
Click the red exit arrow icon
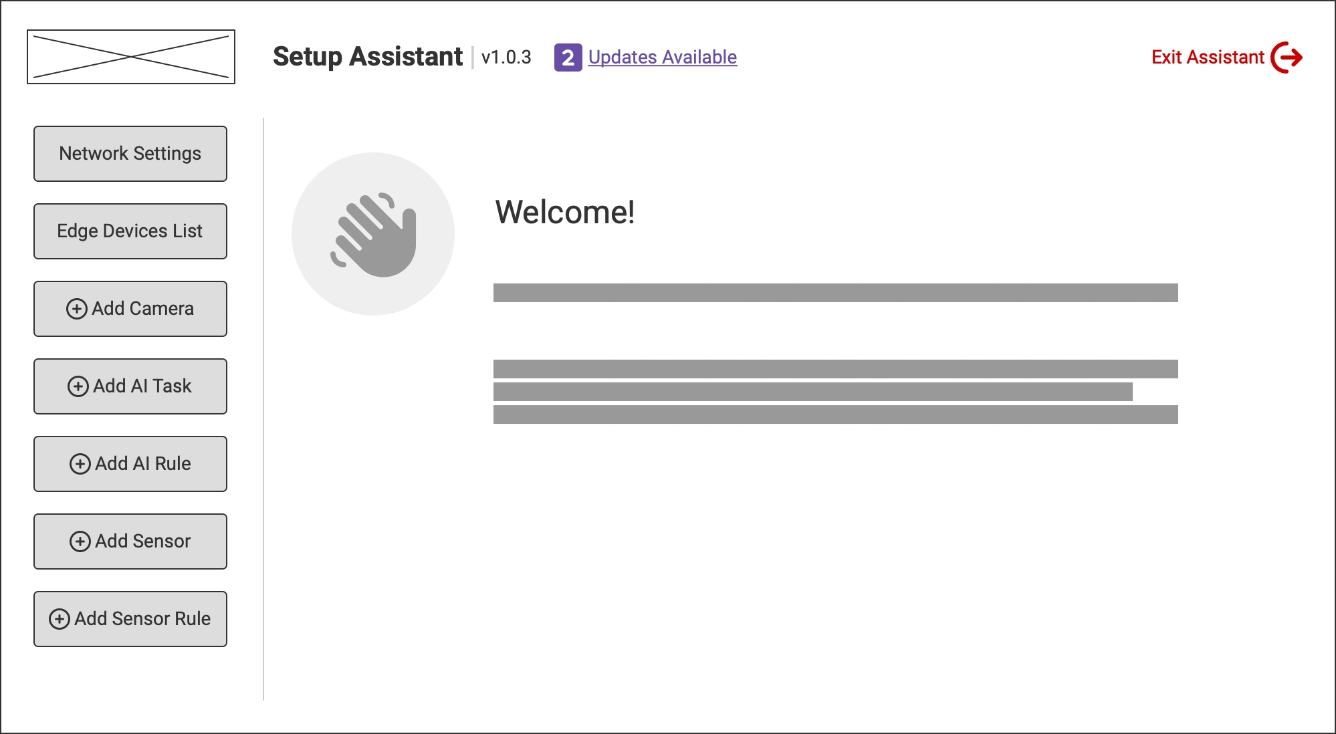coord(1287,57)
